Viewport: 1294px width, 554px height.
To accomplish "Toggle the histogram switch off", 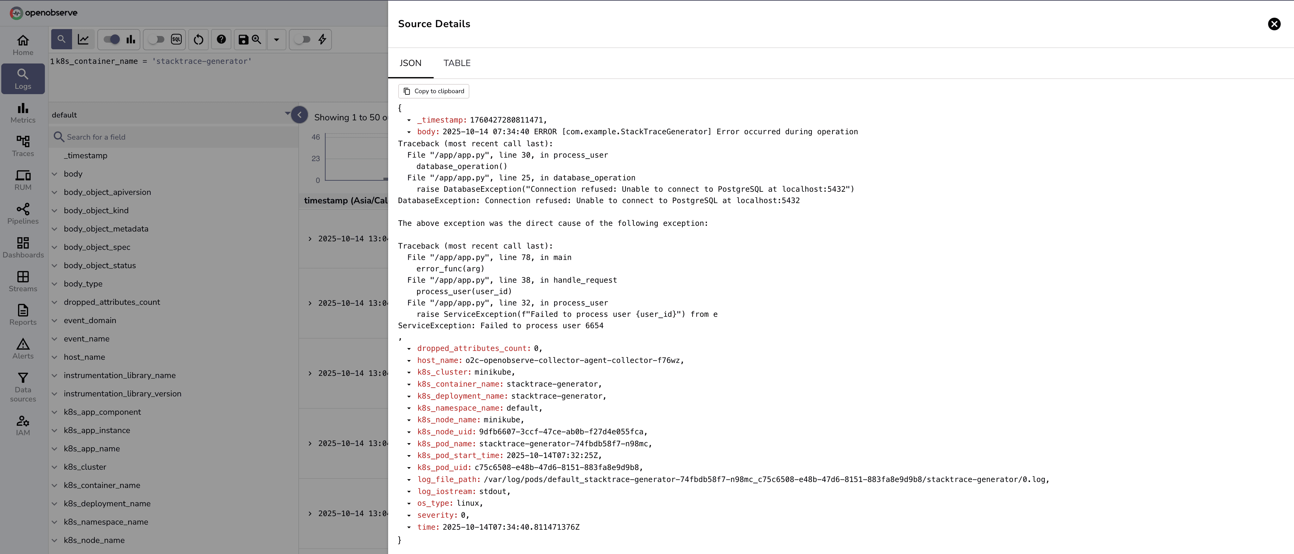I will tap(112, 40).
